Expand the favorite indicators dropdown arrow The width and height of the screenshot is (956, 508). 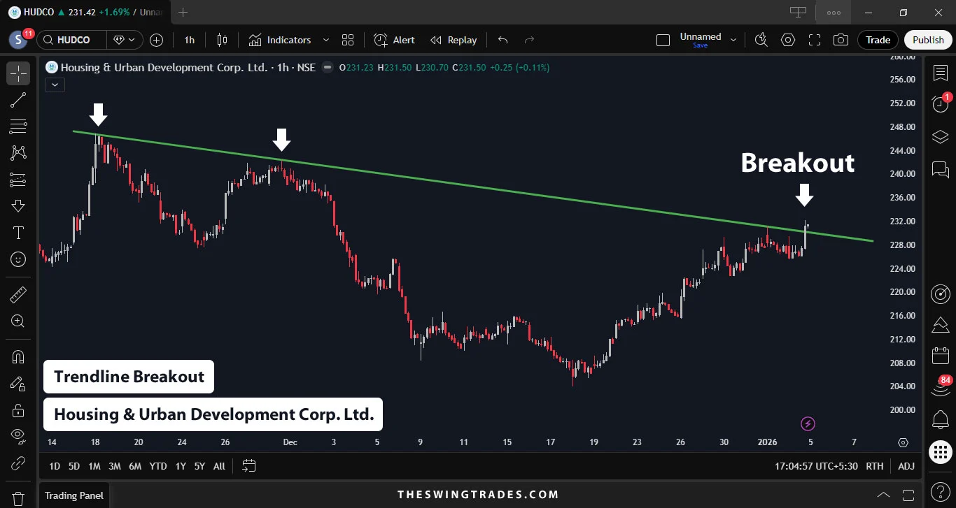(325, 40)
